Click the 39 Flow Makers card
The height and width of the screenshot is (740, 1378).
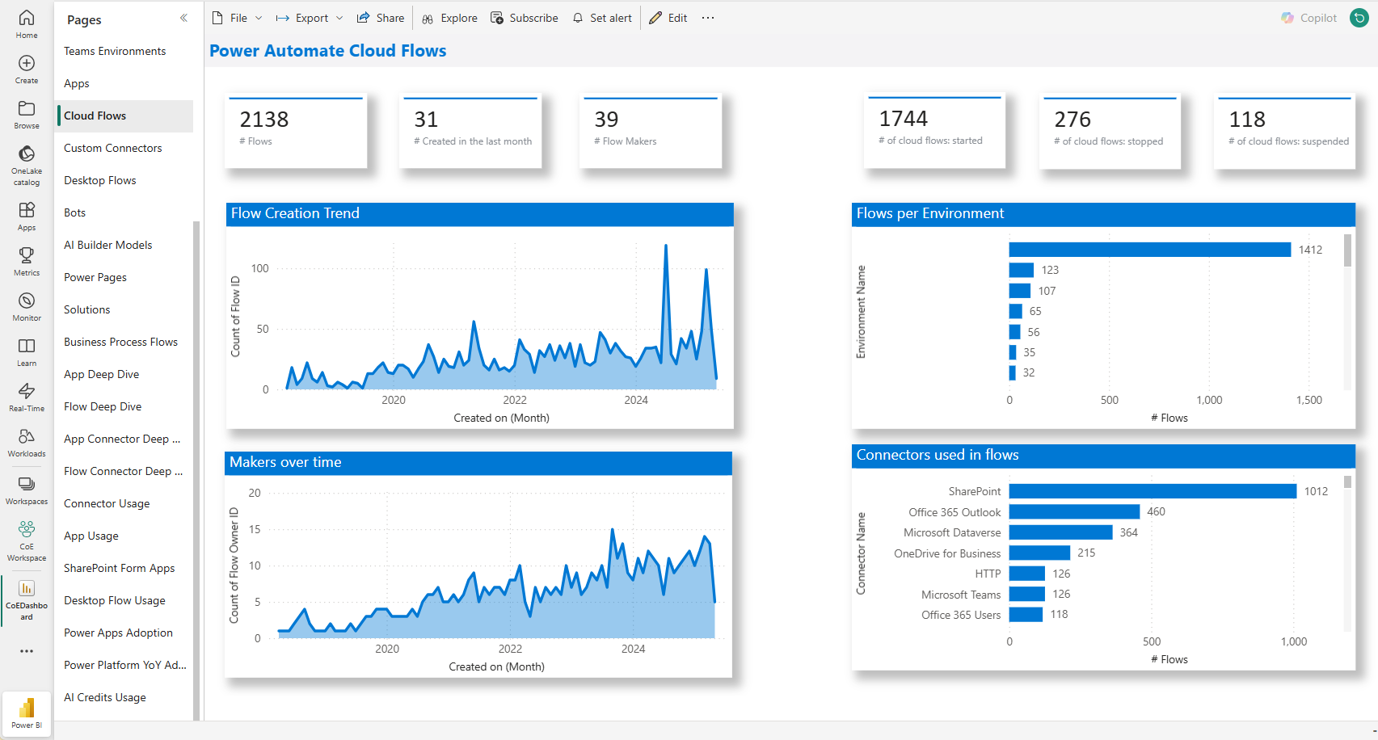651,132
